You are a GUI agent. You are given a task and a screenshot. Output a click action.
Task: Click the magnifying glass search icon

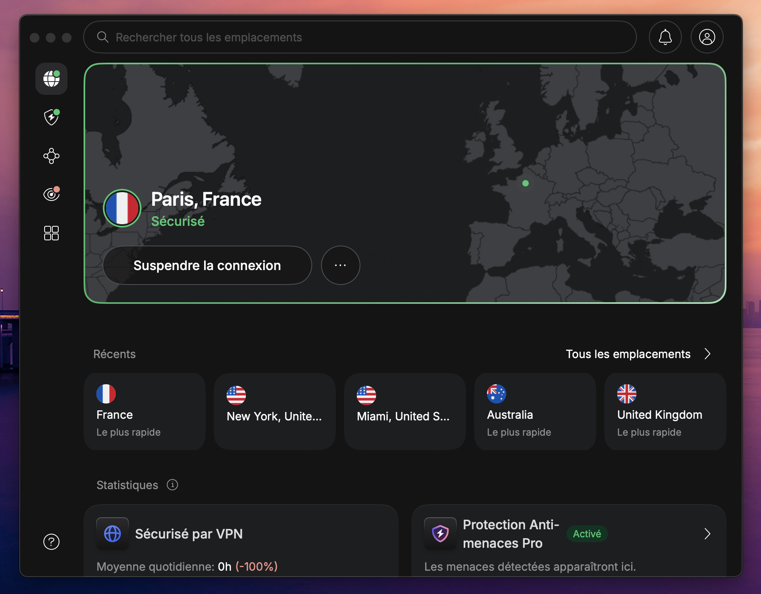[x=103, y=37]
